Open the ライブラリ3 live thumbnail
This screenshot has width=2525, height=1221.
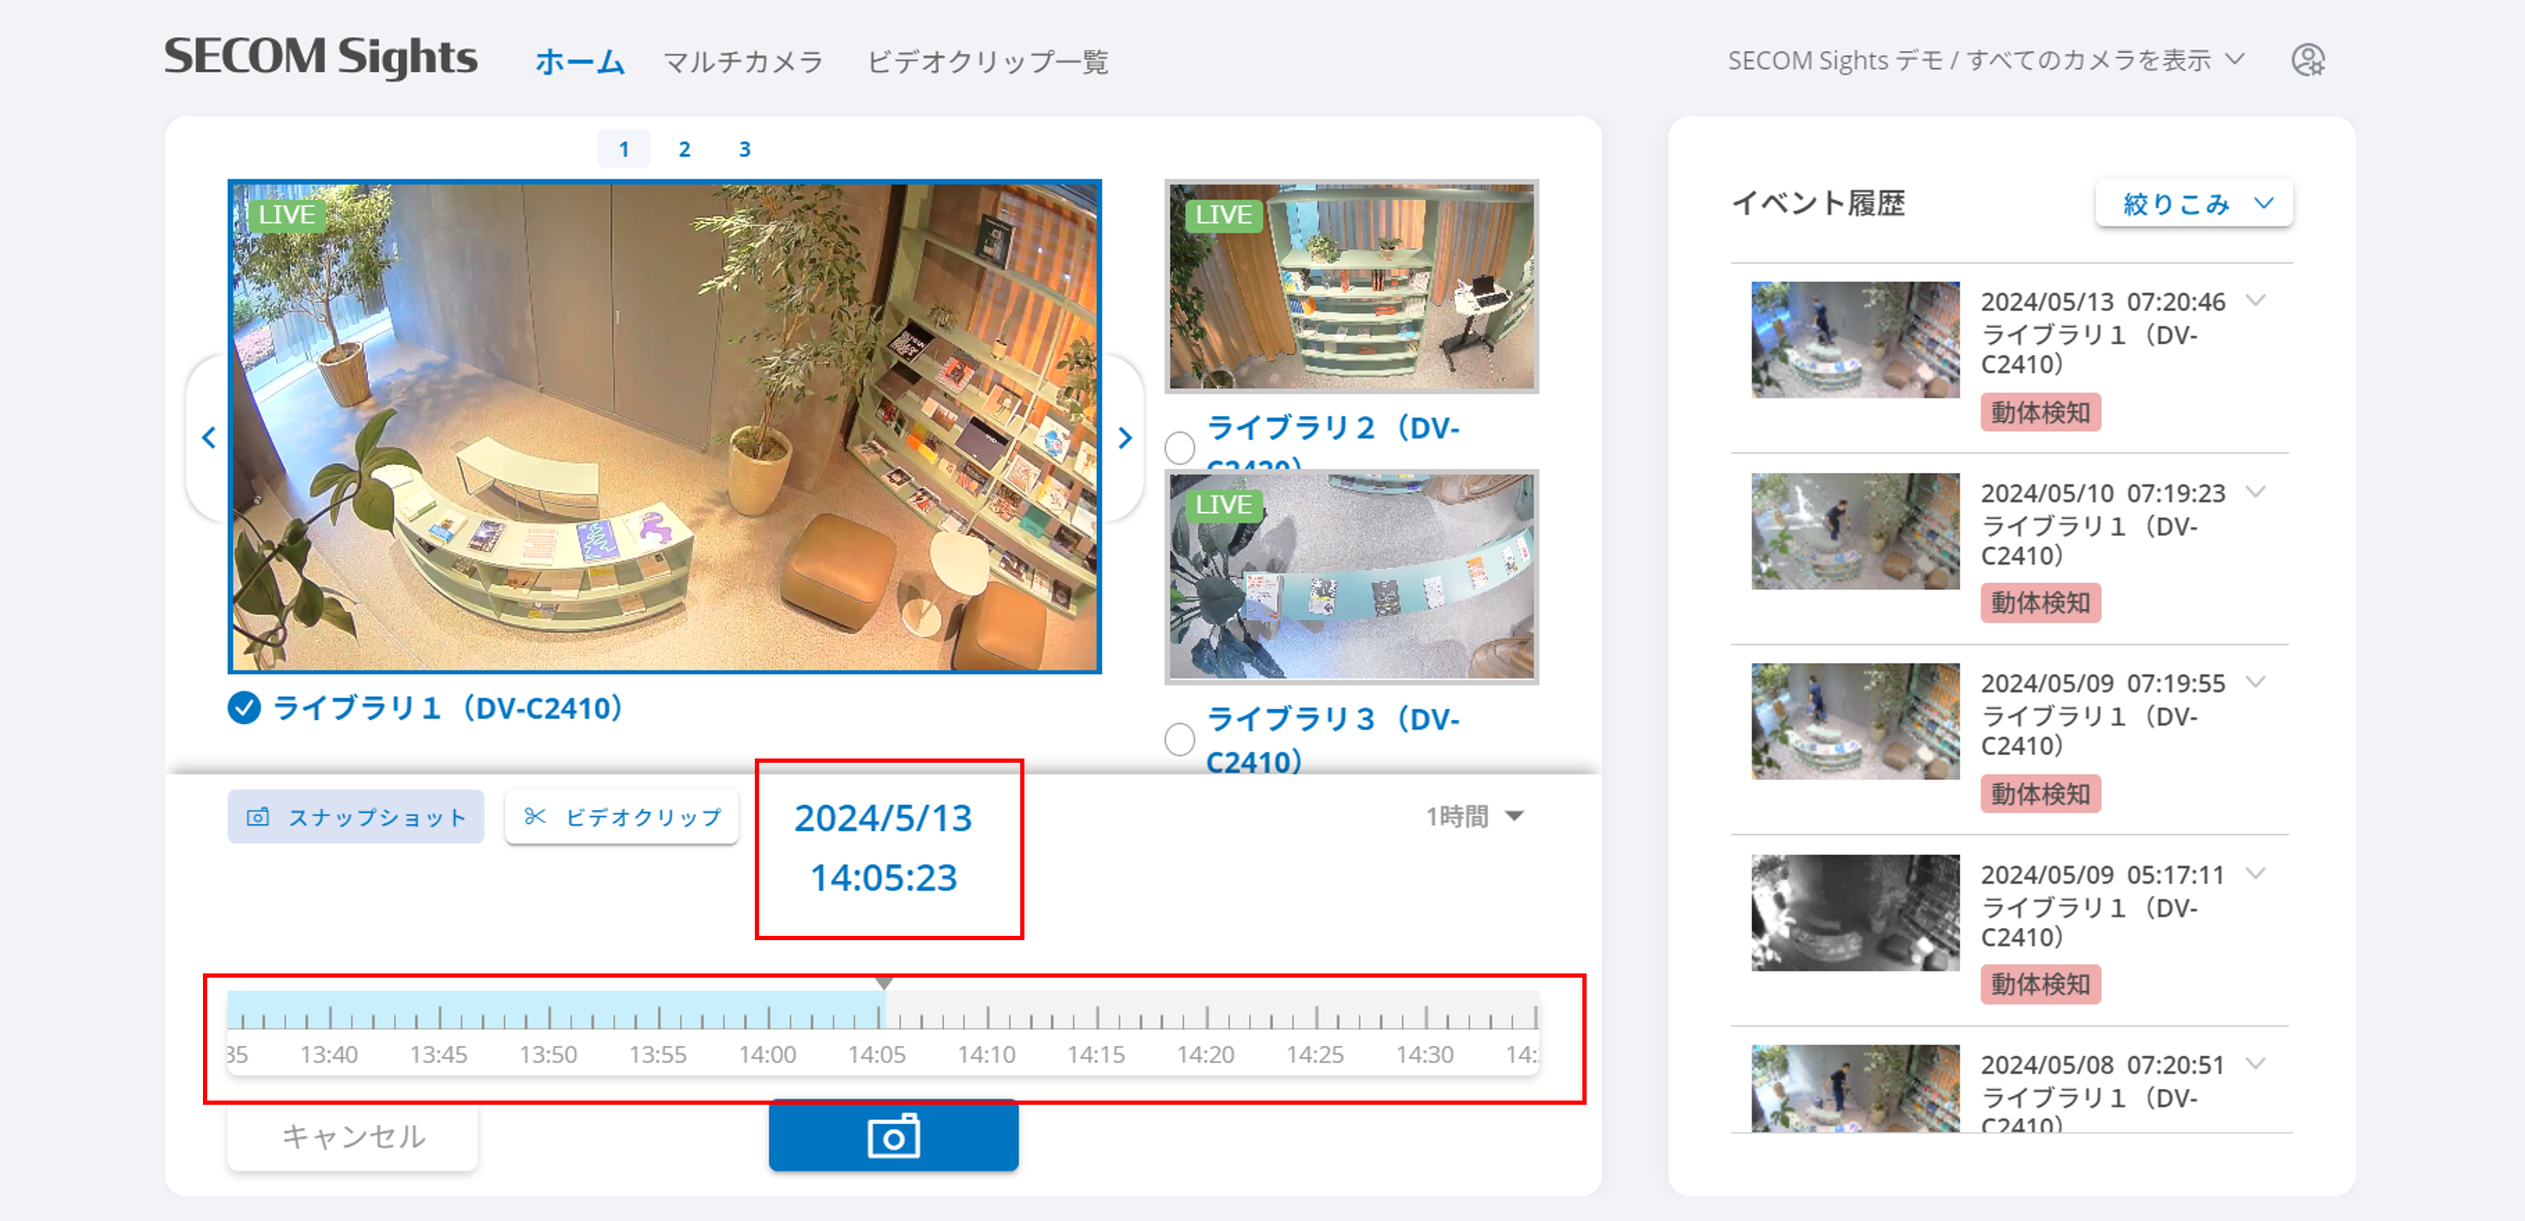(1352, 577)
